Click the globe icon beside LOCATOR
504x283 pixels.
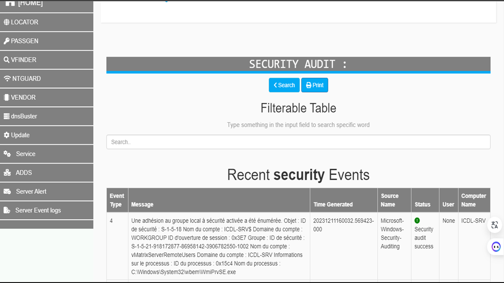click(x=6, y=22)
